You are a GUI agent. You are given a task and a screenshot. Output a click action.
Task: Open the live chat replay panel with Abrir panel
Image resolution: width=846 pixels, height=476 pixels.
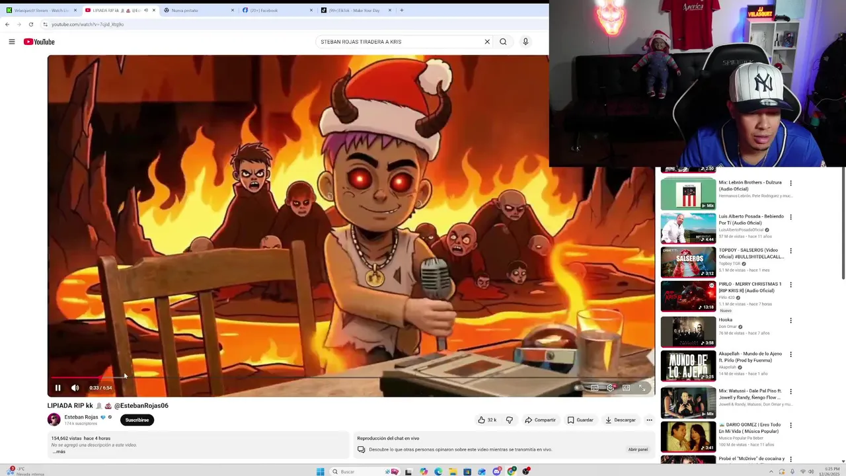(638, 450)
